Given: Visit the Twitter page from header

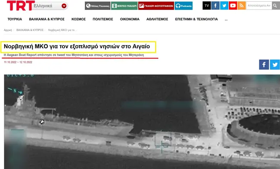Looking at the screenshot, I should click(x=224, y=6).
